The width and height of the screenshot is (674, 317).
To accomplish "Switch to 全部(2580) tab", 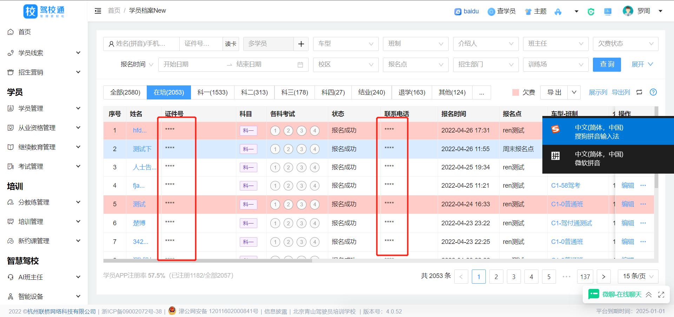I will tap(125, 92).
